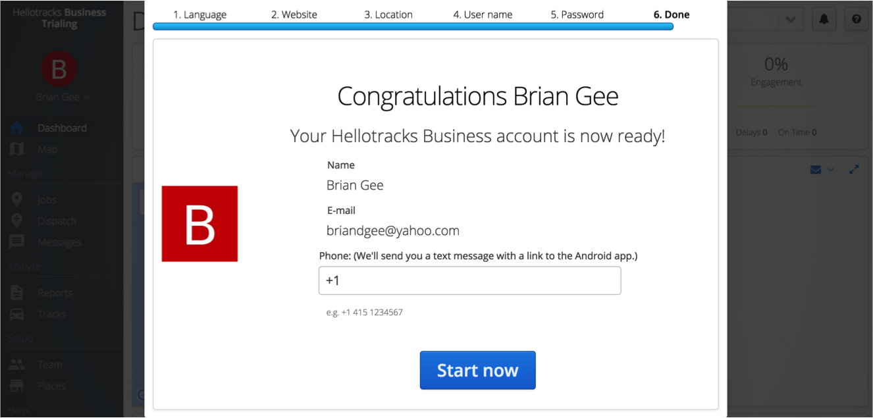Open Map in the sidebar
Viewport: 873px width, 418px height.
point(47,149)
